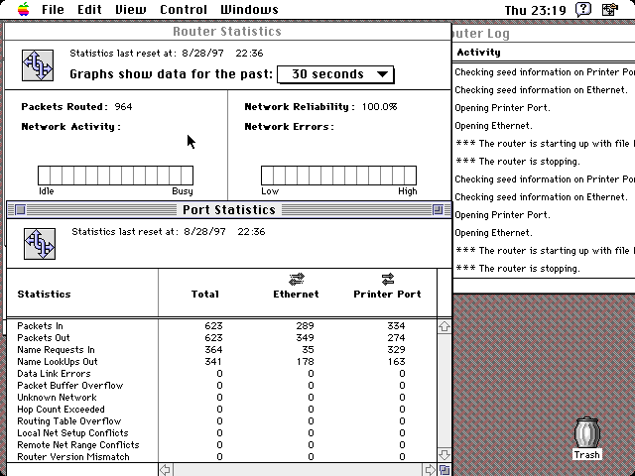Select the Routing Table Overflow row label
Screen dimensions: 635x476
(x=69, y=421)
